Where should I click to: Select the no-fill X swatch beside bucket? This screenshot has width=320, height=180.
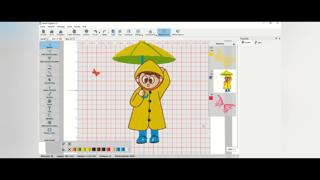[x=69, y=149]
